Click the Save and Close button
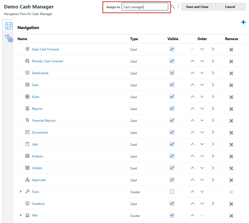249x223 pixels. [197, 7]
